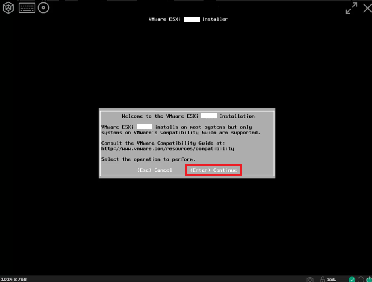
Task: Click the green power button icon
Action: [369, 280]
